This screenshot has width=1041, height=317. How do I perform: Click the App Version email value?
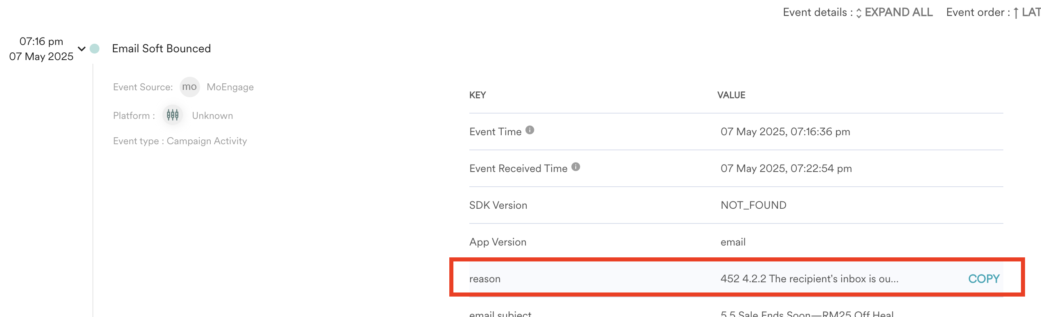coord(733,242)
